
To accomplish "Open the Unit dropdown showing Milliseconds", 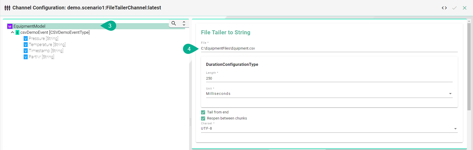I will (329, 94).
